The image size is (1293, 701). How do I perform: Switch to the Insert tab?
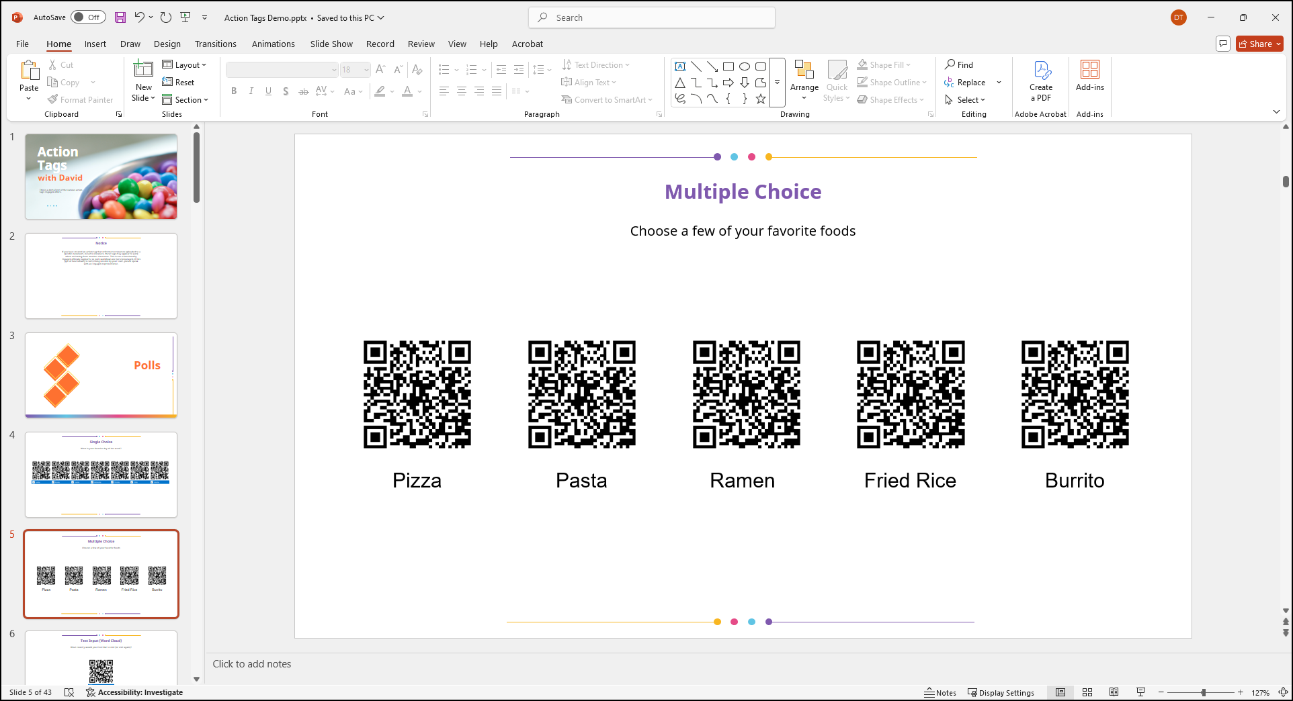pyautogui.click(x=95, y=44)
